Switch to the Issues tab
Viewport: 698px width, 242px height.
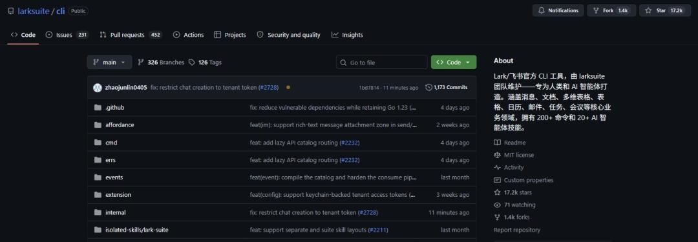67,35
